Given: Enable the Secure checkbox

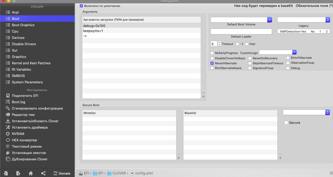Looking at the screenshot, I should tap(286, 122).
